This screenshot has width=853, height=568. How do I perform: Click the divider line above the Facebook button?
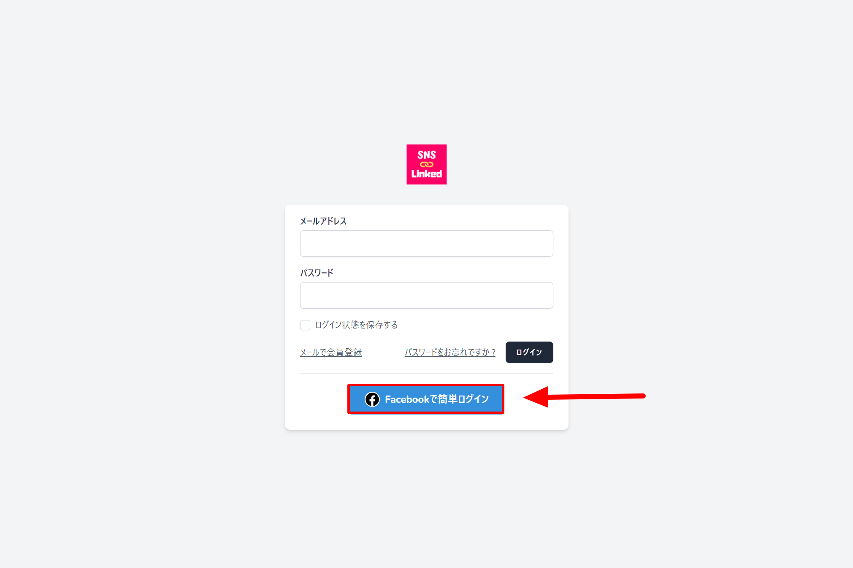point(426,374)
